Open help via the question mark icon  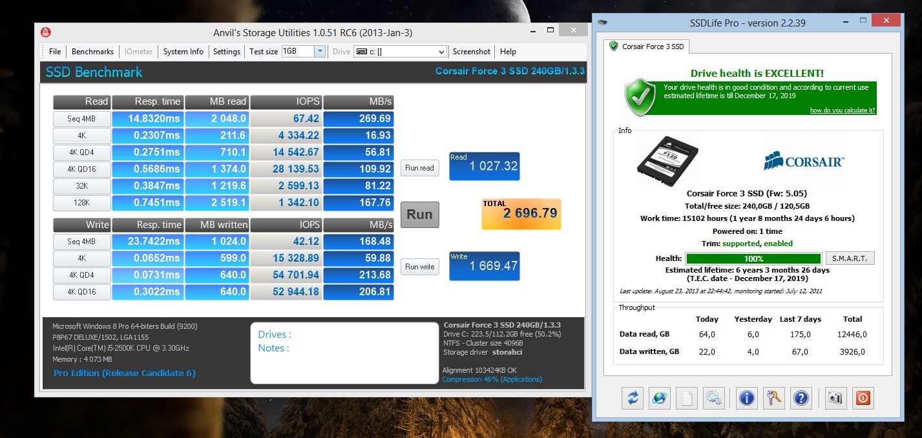(801, 398)
